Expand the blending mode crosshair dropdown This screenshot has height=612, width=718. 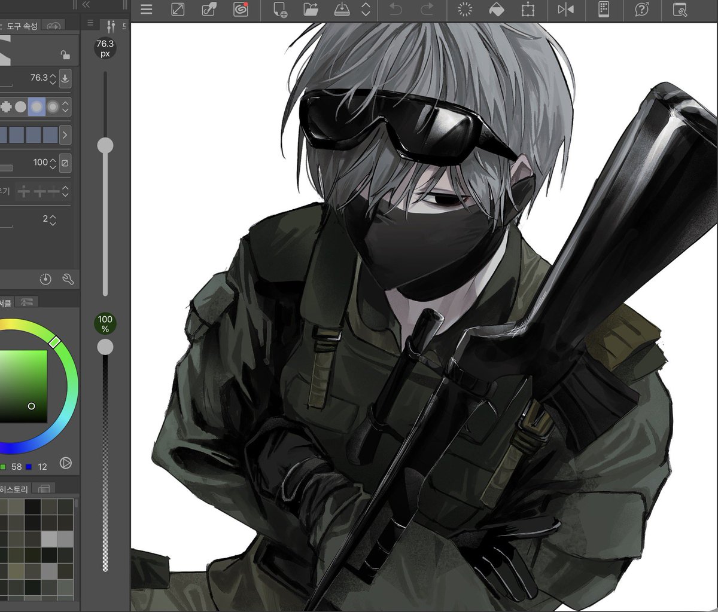point(66,192)
